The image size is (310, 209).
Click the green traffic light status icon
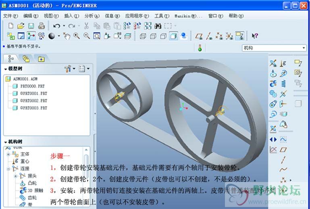pos(200,48)
